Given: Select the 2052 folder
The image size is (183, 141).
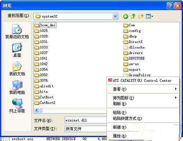Looking at the screenshot, I should pos(41,75).
